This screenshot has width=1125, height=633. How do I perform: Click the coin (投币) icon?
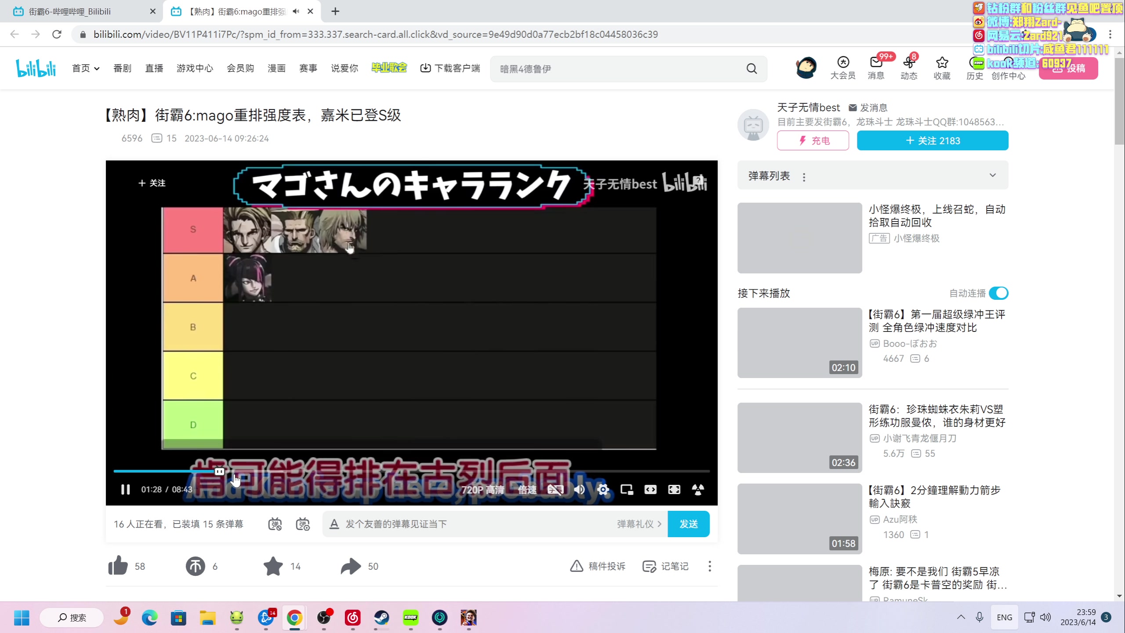[x=196, y=566]
